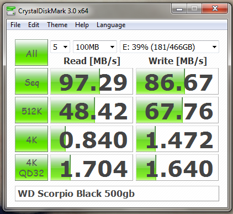Viewport: 233px width, 214px height.
Task: Click the Seq read result 97.29
Action: tap(92, 81)
